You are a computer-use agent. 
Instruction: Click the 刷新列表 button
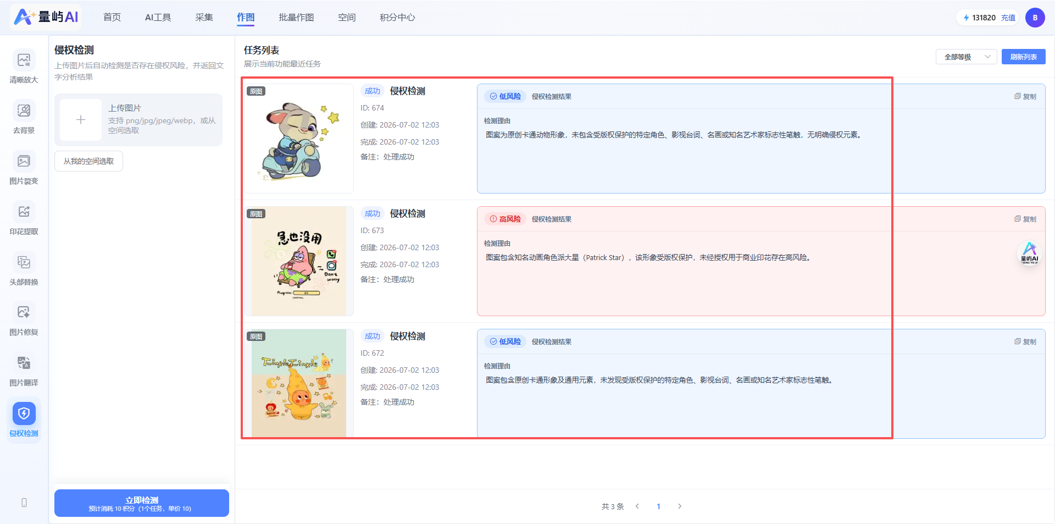pos(1023,57)
